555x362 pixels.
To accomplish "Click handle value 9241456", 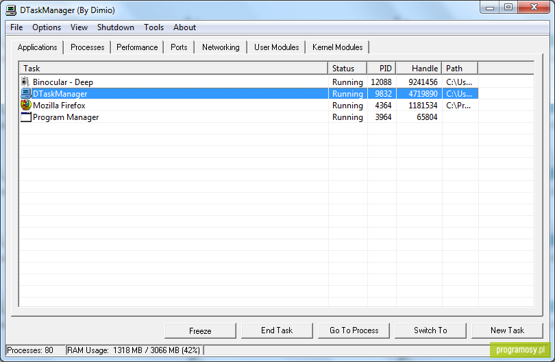I will click(x=423, y=82).
